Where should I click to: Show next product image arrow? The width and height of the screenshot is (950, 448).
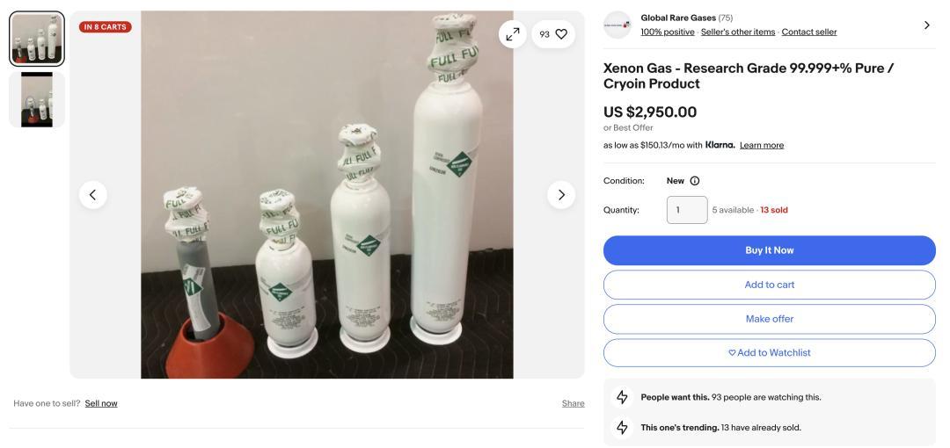tap(561, 194)
